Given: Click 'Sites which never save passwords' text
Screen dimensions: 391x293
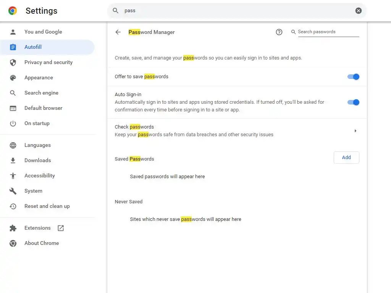Looking at the screenshot, I should 186,219.
